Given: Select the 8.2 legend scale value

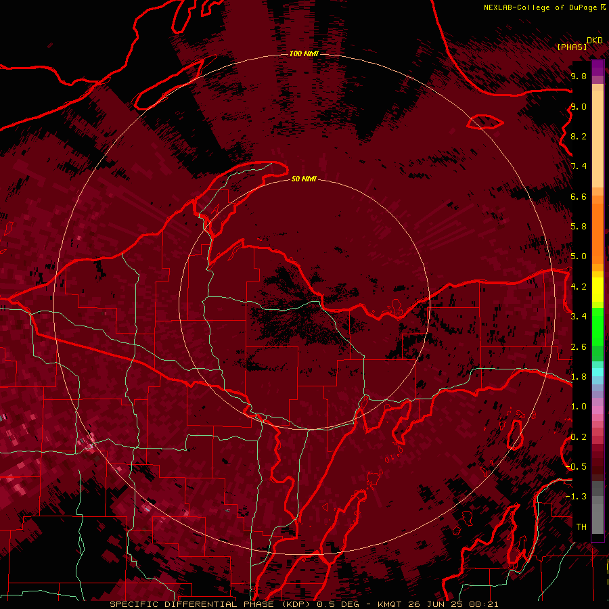Looking at the screenshot, I should (579, 136).
